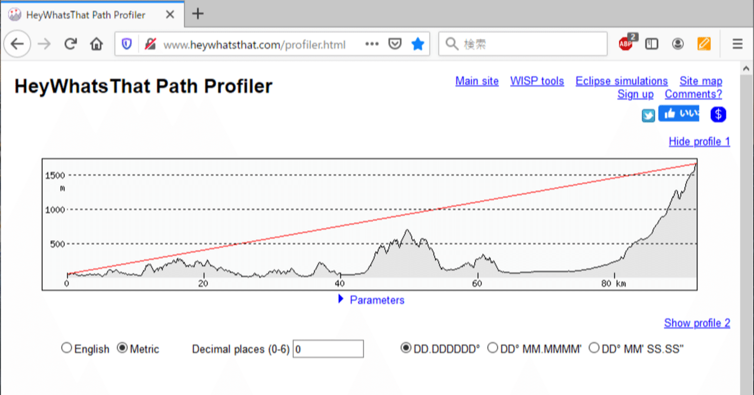Image resolution: width=754 pixels, height=395 pixels.
Task: Reload the page with the refresh icon
Action: click(70, 43)
